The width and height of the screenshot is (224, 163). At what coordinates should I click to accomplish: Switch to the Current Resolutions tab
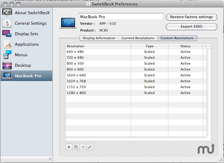(138, 38)
